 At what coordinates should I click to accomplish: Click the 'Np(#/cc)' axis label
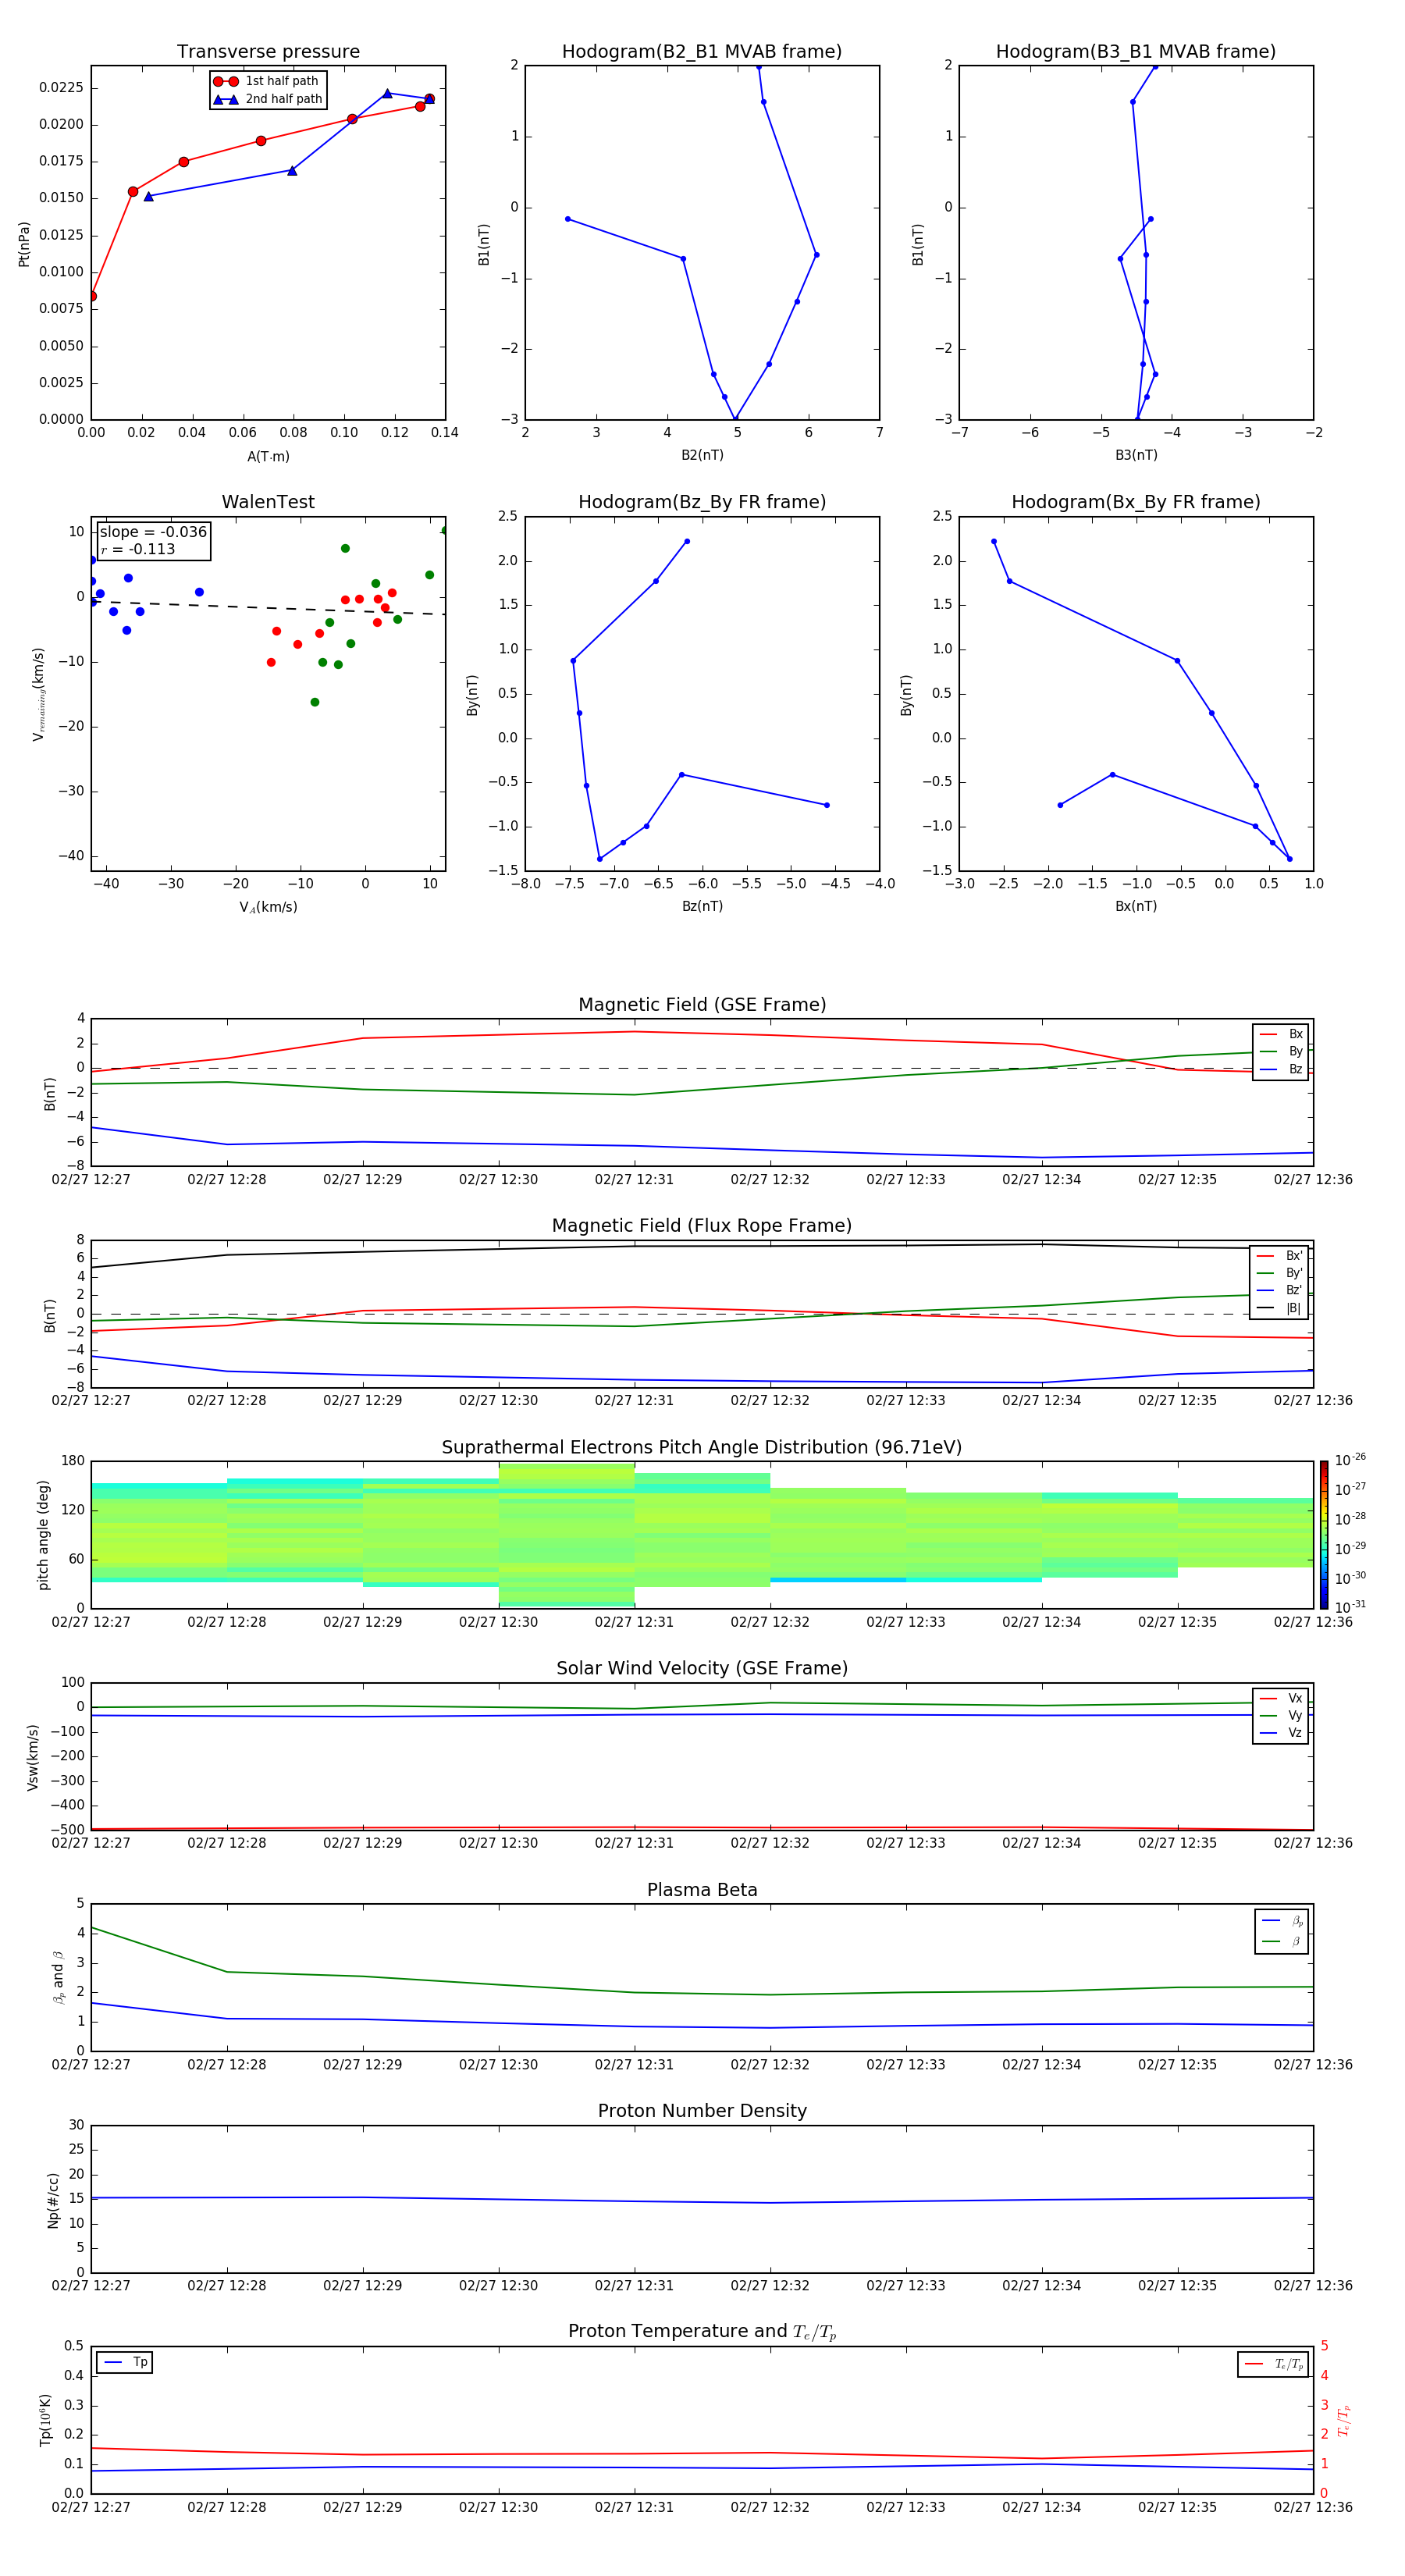(x=53, y=2199)
